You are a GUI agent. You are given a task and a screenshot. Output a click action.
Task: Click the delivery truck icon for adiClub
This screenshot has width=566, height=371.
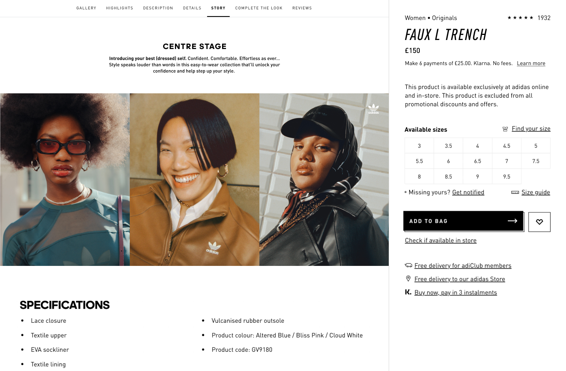(x=408, y=266)
